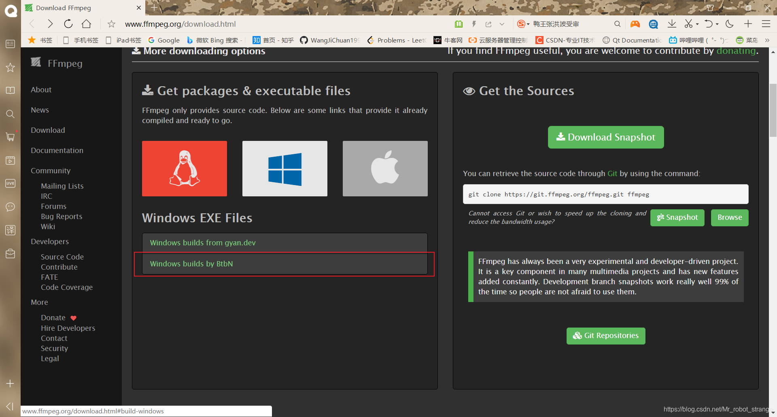The width and height of the screenshot is (777, 417).
Task: Collapse the left sidebar
Action: point(10,406)
